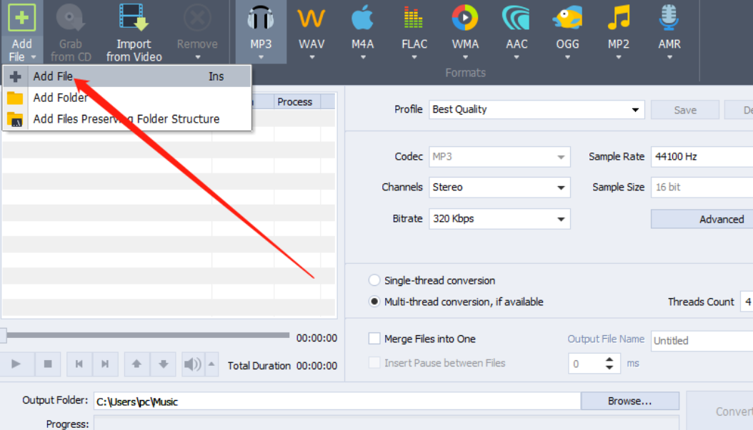Viewport: 753px width, 430px height.
Task: Select M4A output format icon
Action: tap(363, 19)
